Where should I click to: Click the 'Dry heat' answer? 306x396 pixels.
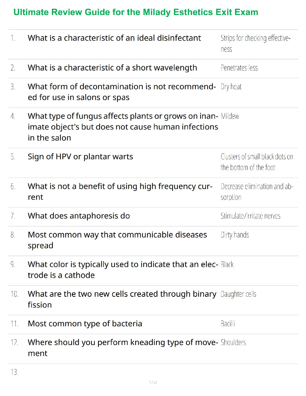click(231, 87)
